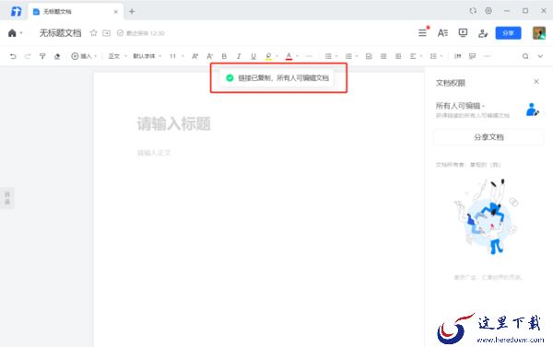Click the Tencent Docs app logo
This screenshot has width=553, height=347.
pos(16,11)
